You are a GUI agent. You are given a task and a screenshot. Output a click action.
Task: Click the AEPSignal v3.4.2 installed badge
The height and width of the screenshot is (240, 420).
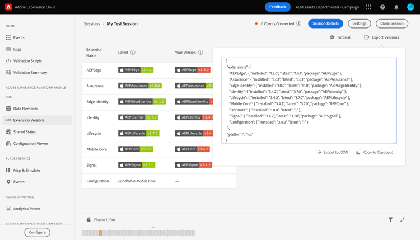194,165
